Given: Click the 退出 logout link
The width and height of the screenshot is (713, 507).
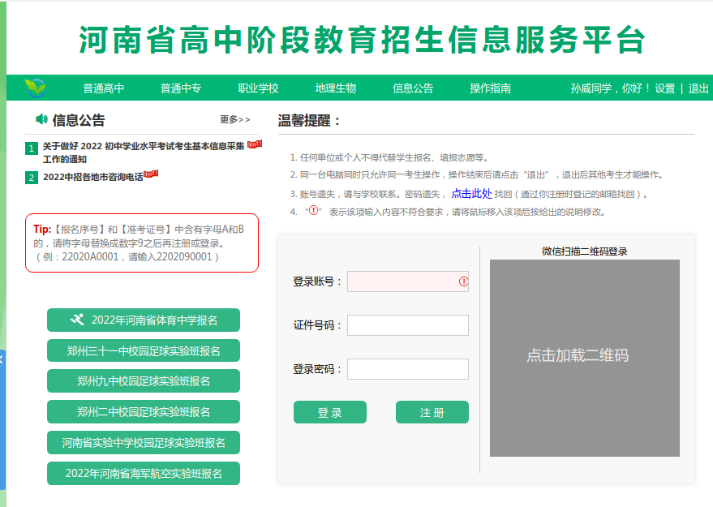Looking at the screenshot, I should click(698, 88).
